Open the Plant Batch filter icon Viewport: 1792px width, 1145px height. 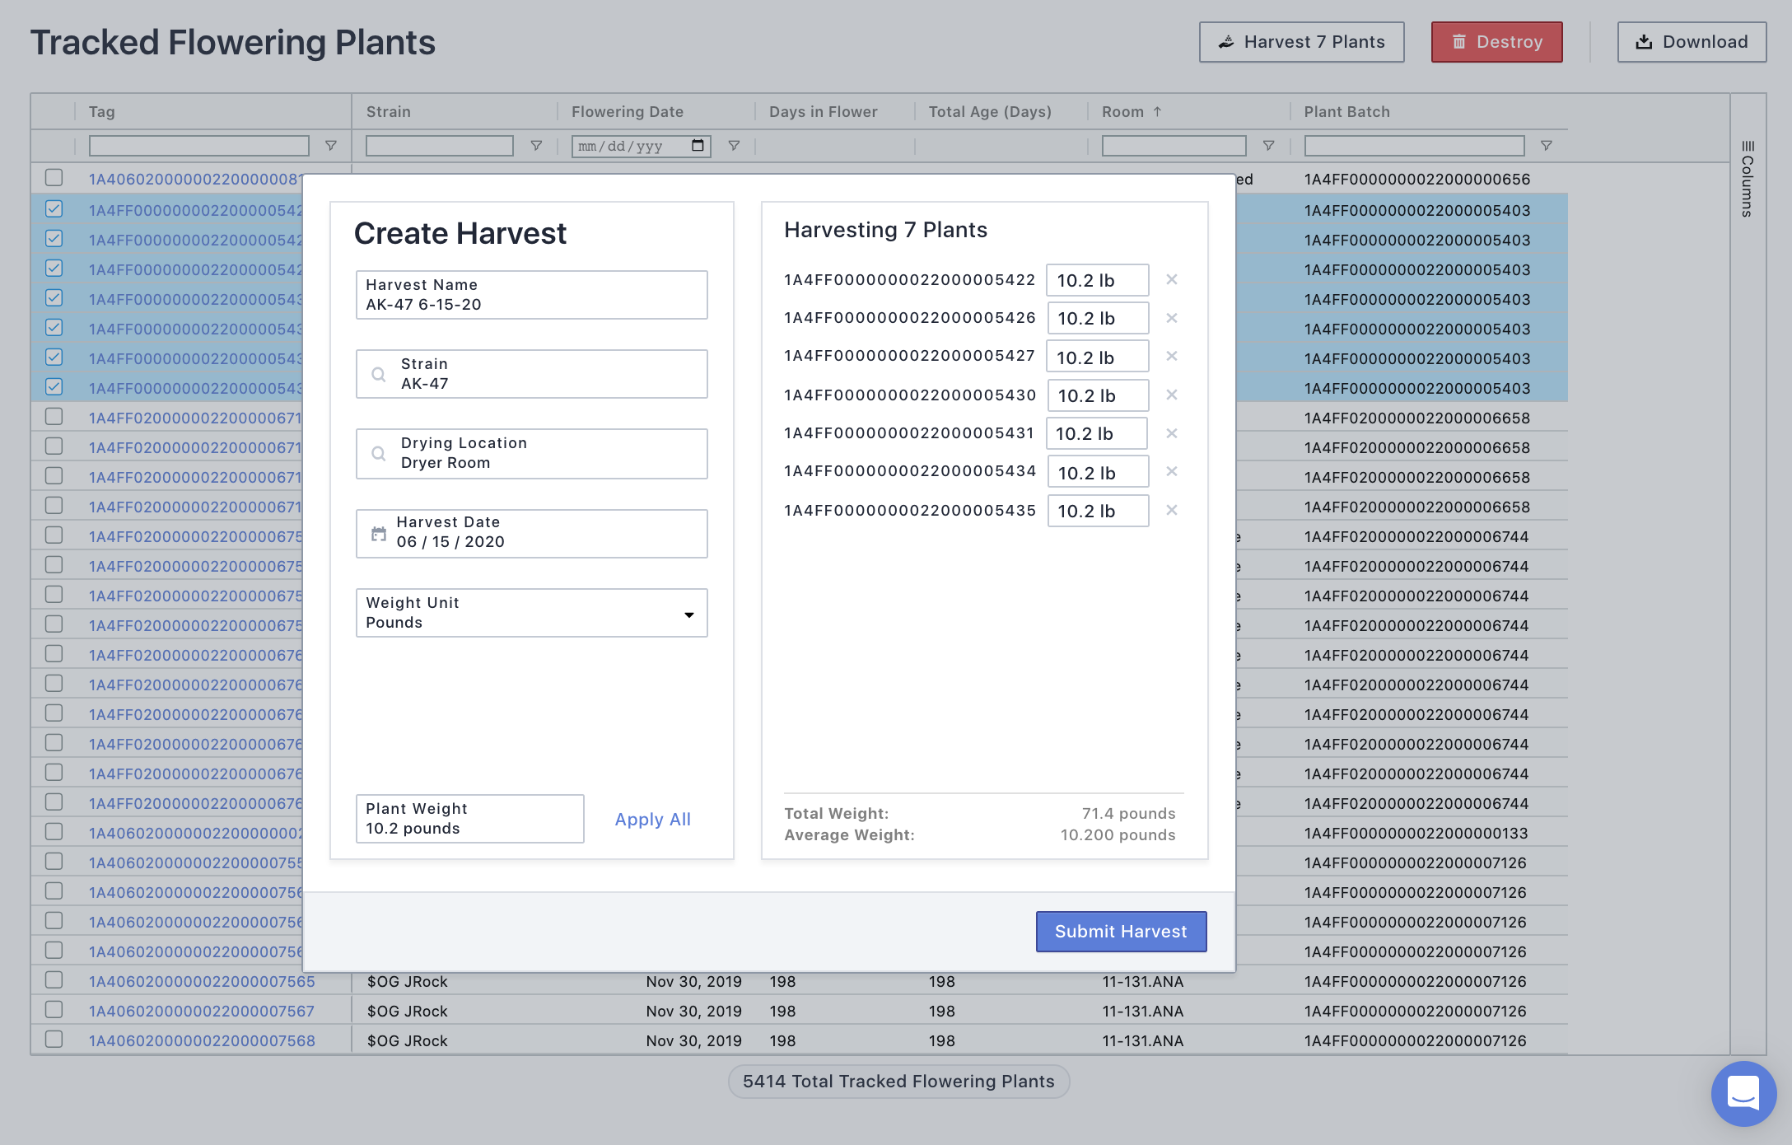click(1547, 146)
